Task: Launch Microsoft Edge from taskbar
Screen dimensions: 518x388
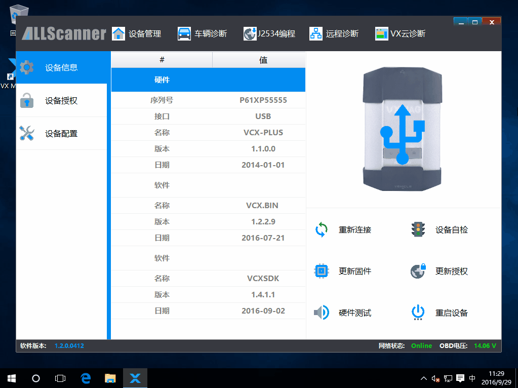Action: pos(86,378)
